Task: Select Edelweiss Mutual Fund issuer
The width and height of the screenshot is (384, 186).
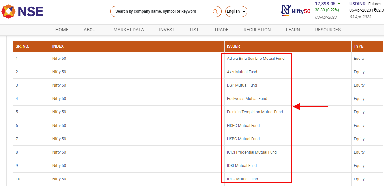Action: click(247, 99)
